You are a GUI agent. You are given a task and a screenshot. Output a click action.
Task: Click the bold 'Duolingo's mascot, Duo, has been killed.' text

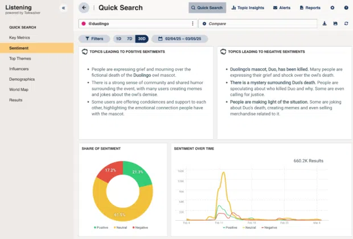(x=269, y=69)
